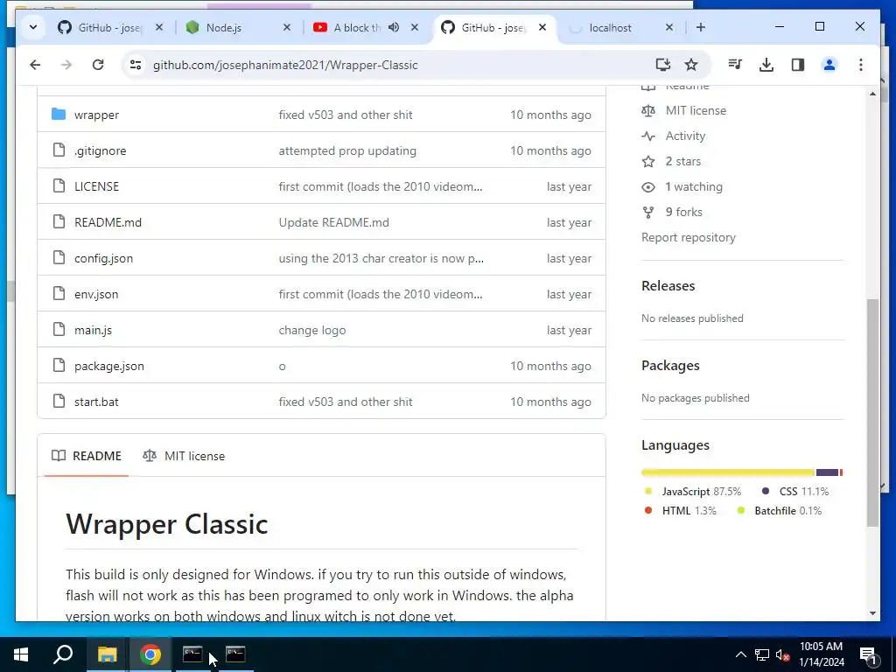This screenshot has width=896, height=672.
Task: Open the .gitignore file
Action: pos(100,150)
